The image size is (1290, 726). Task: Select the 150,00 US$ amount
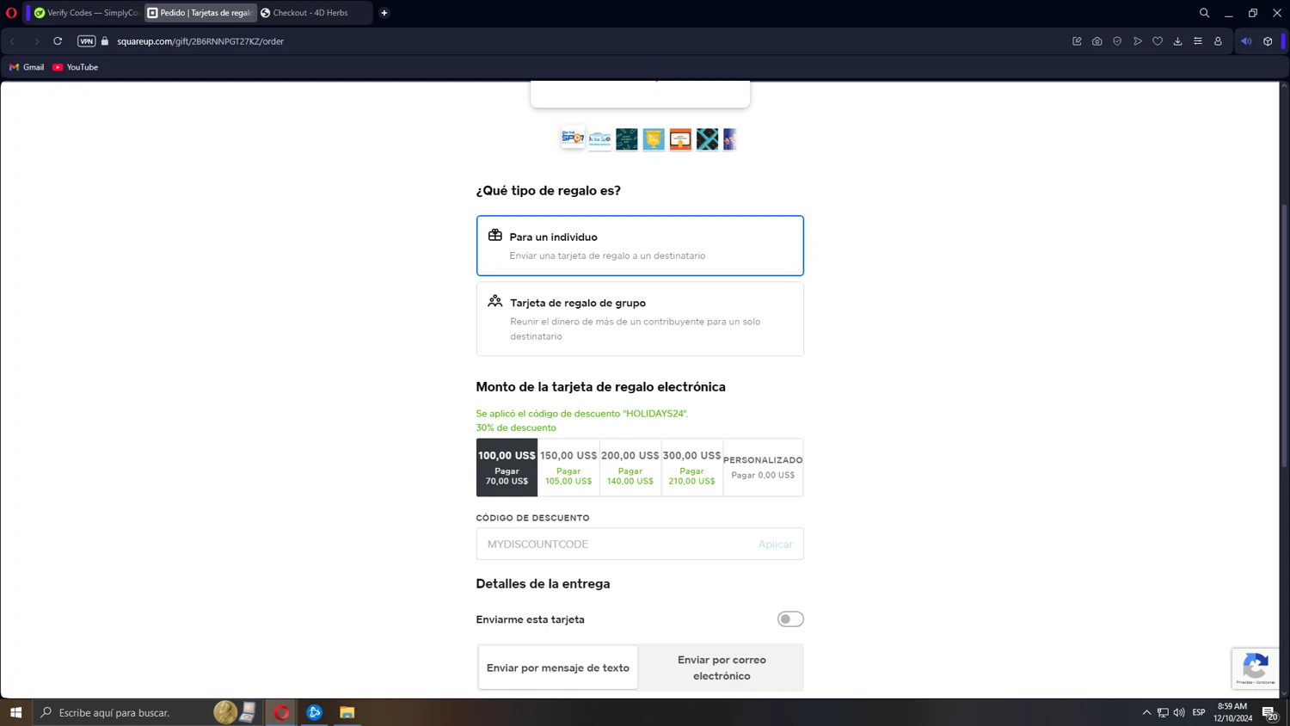pos(568,467)
